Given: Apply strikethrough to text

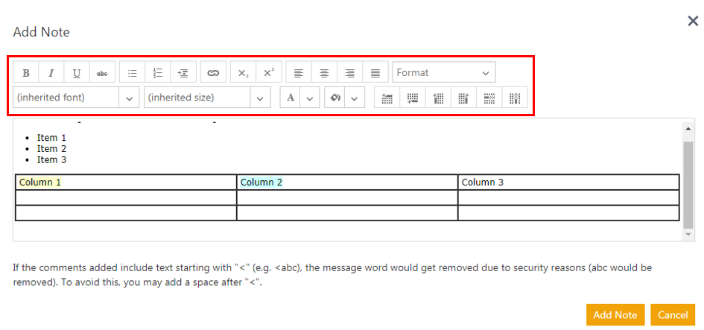Looking at the screenshot, I should 102,73.
